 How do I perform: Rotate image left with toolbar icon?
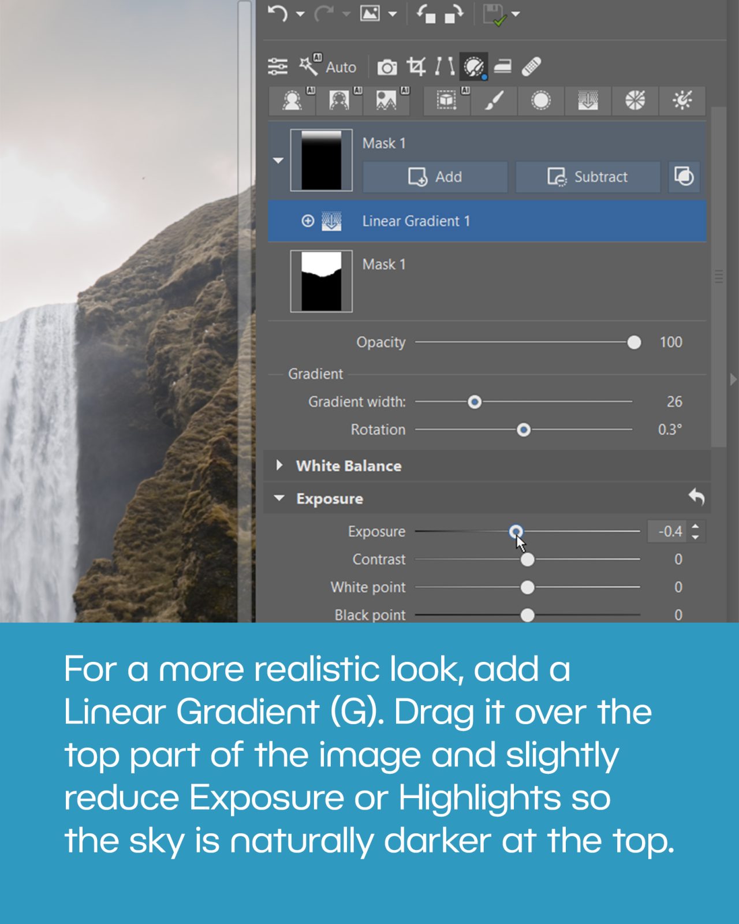pyautogui.click(x=426, y=14)
